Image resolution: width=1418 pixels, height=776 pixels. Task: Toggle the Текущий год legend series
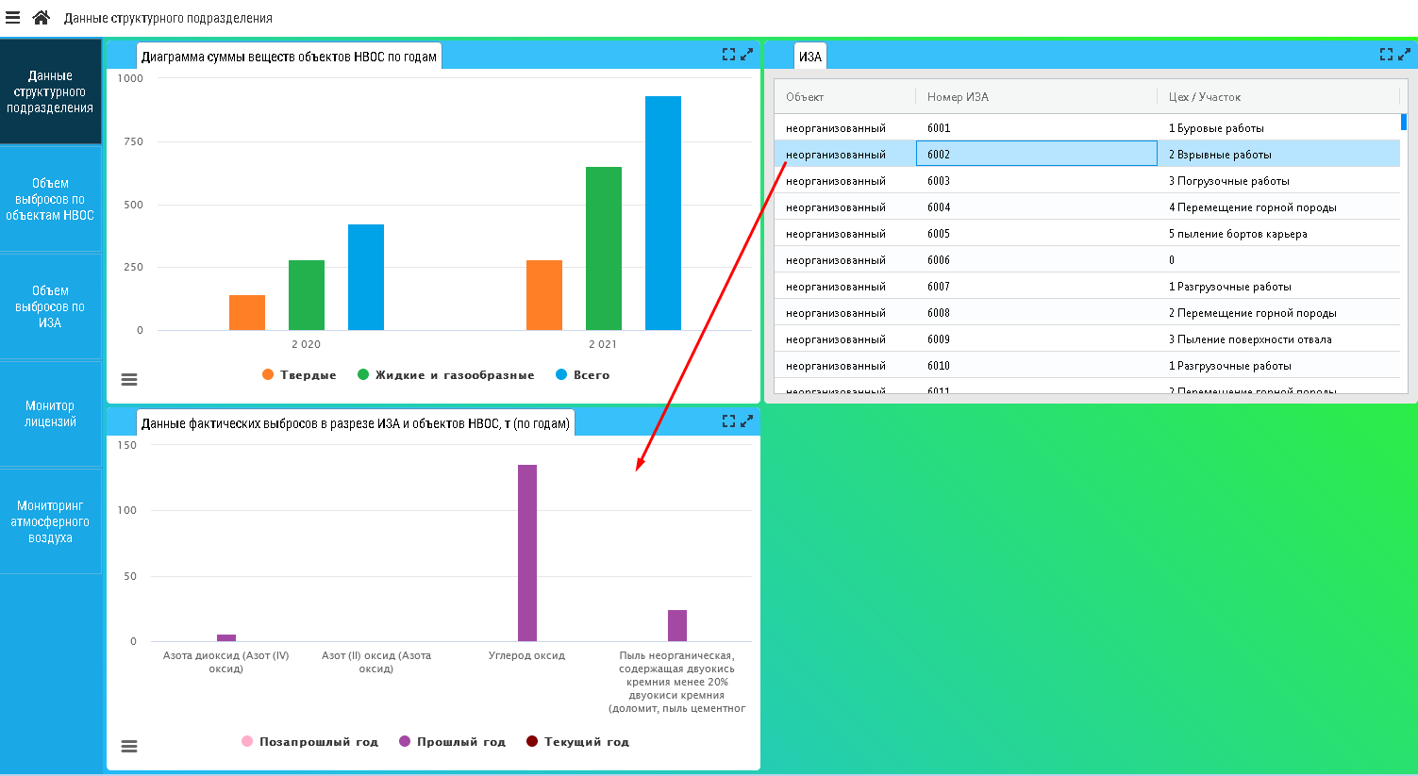tap(577, 742)
